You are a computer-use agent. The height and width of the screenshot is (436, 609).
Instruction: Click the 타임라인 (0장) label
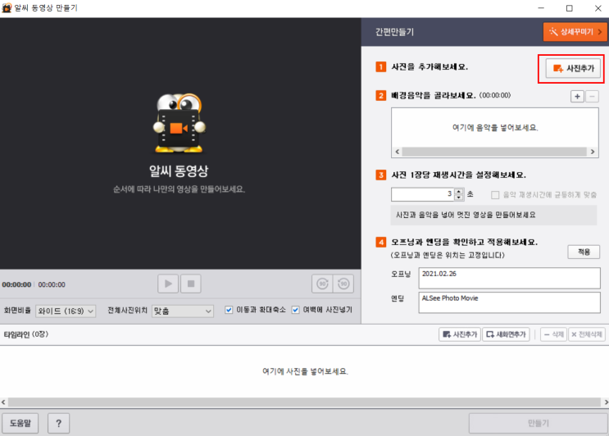point(26,334)
